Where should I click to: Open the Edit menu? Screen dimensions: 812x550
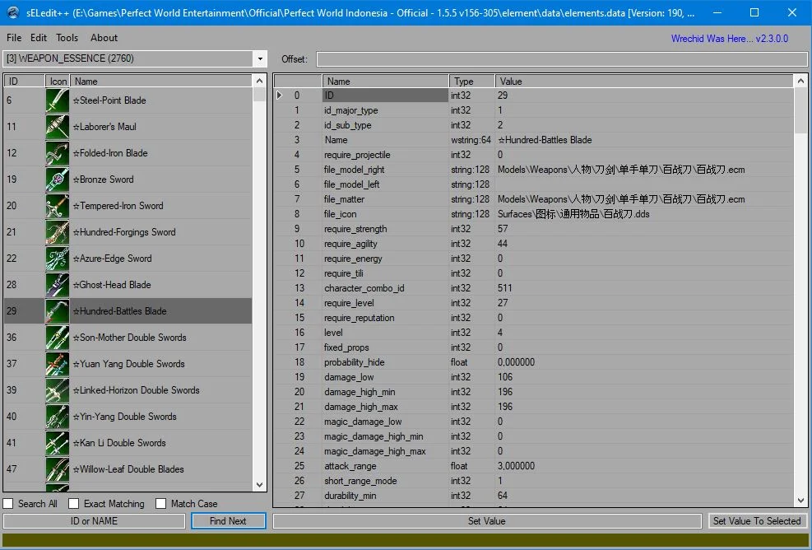tap(39, 38)
